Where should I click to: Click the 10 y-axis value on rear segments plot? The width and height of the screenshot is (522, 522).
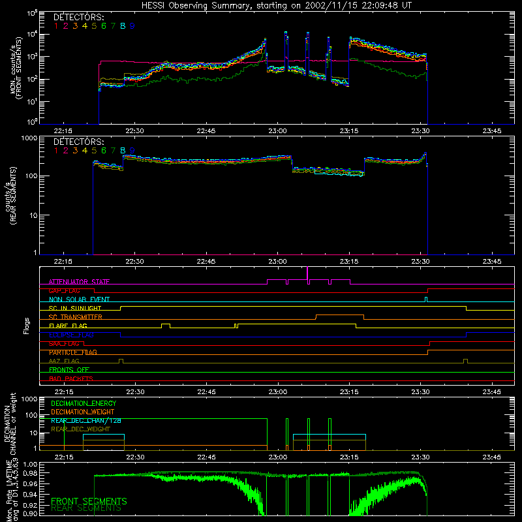click(33, 215)
